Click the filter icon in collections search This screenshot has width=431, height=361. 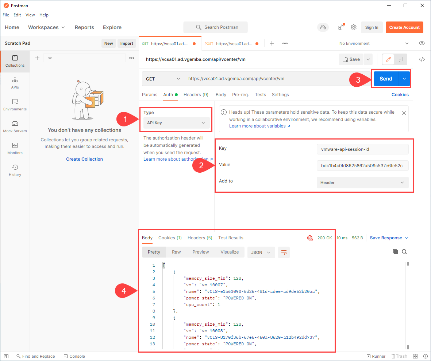pos(50,58)
